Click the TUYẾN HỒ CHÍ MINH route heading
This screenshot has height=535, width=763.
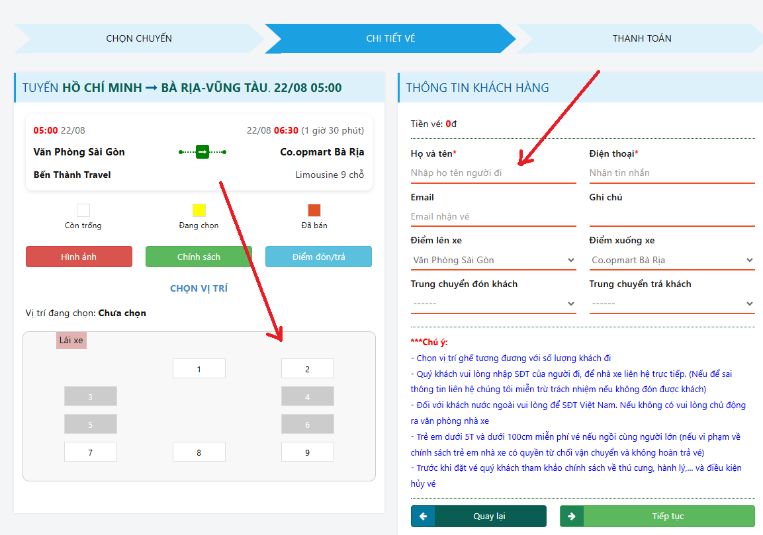[182, 88]
